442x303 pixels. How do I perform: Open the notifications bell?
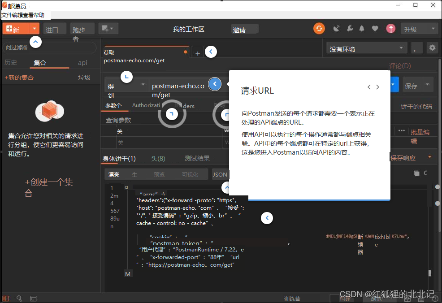(x=362, y=28)
